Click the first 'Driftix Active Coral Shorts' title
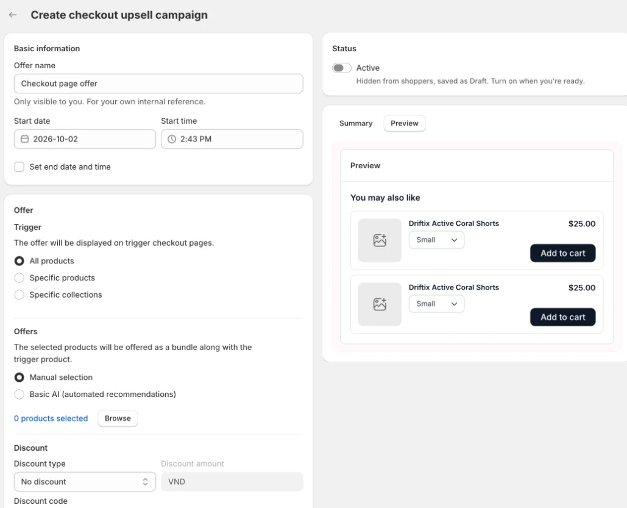 tap(454, 223)
